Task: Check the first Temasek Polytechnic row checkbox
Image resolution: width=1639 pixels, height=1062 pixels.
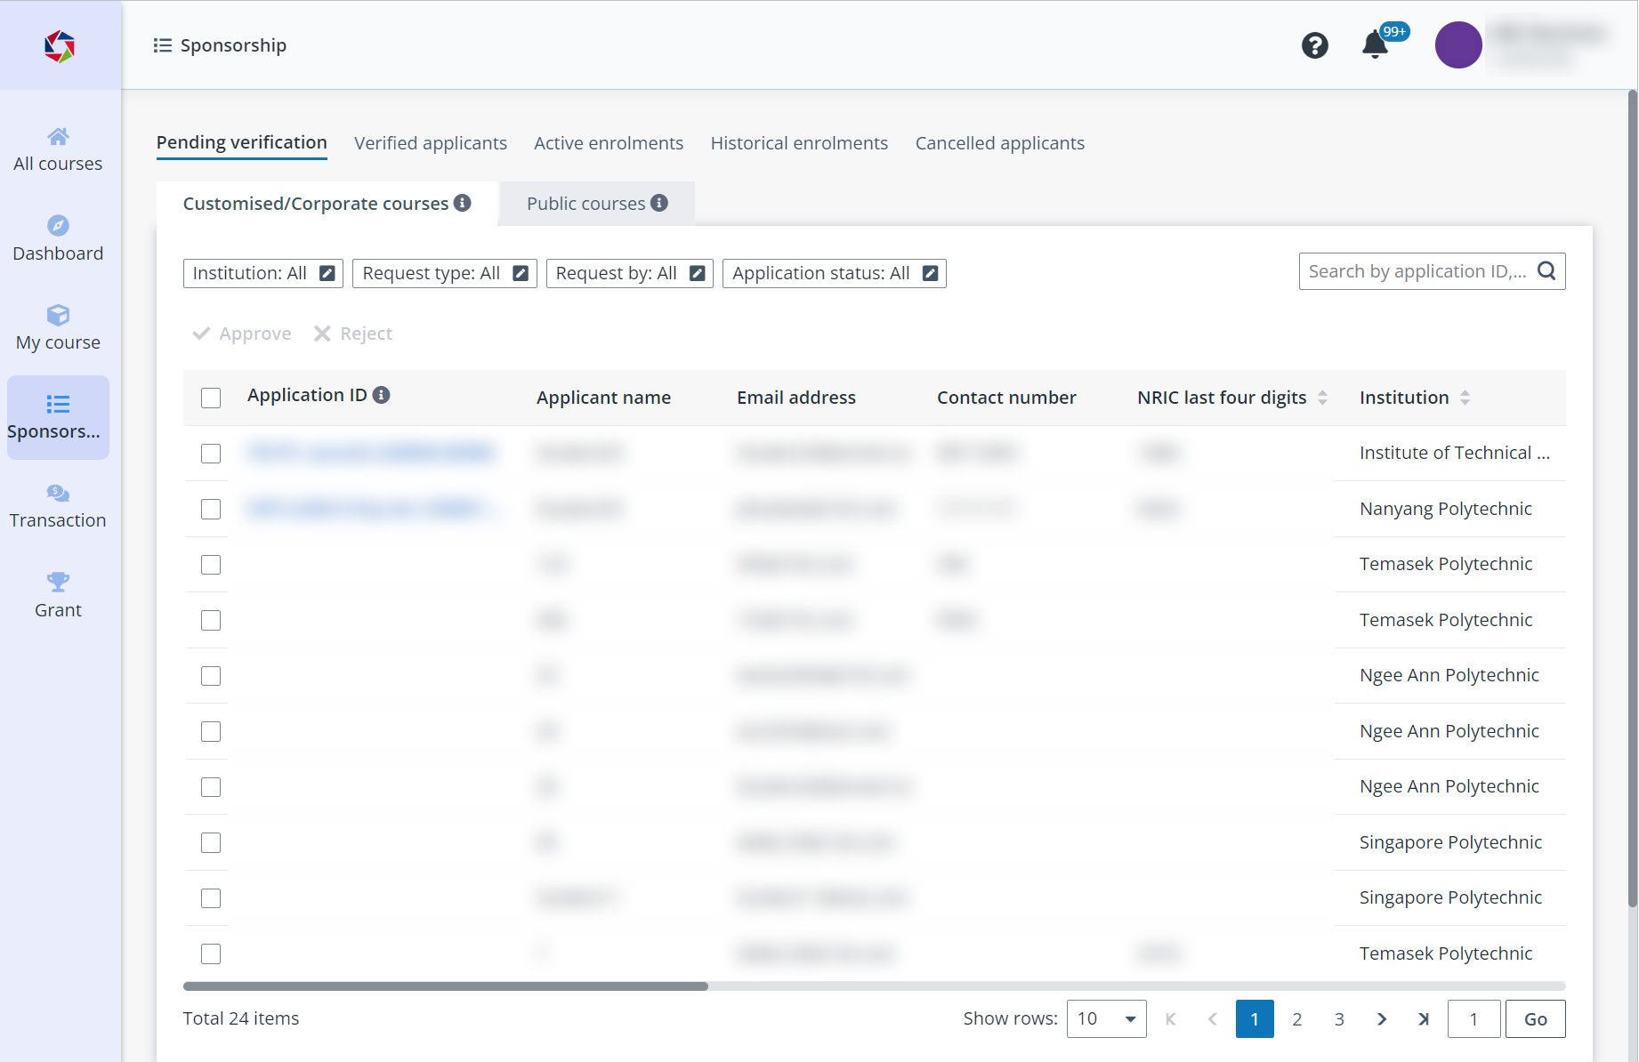Action: (x=211, y=565)
